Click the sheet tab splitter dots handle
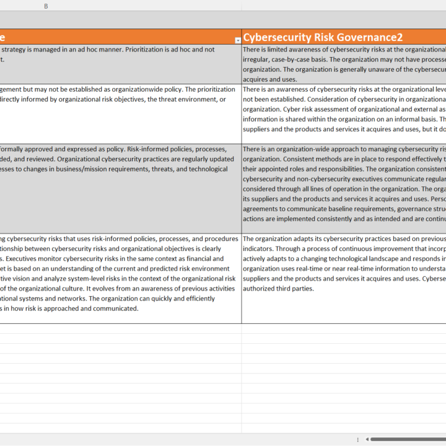 click(x=357, y=439)
